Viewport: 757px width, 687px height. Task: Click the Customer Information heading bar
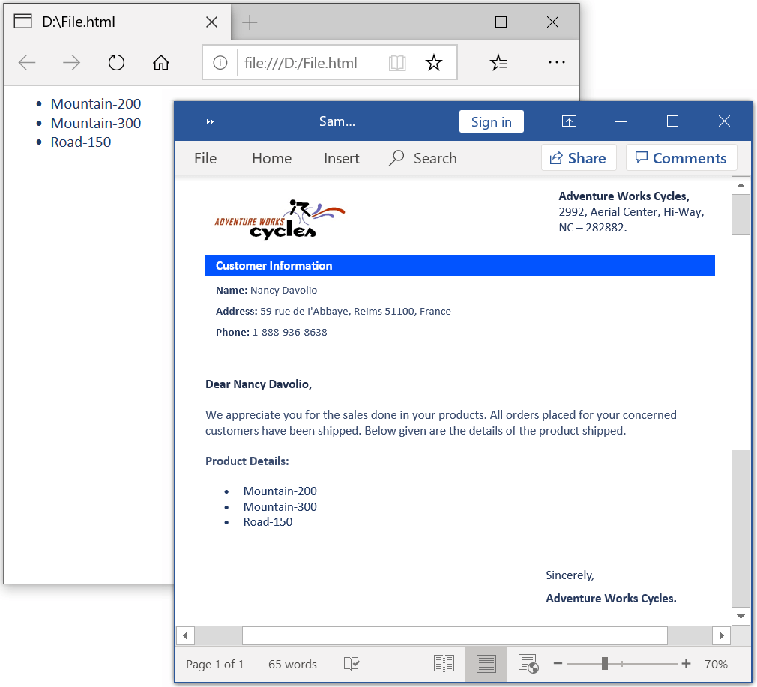[459, 265]
